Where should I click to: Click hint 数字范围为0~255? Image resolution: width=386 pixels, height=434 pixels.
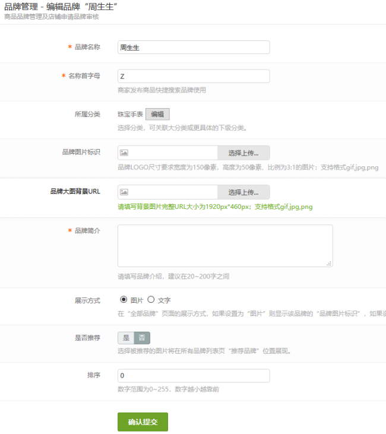169,389
